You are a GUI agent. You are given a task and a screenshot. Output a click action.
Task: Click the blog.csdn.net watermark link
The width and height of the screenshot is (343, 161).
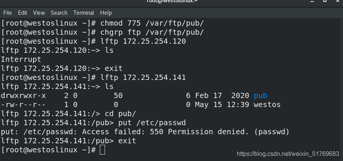[x=288, y=154]
